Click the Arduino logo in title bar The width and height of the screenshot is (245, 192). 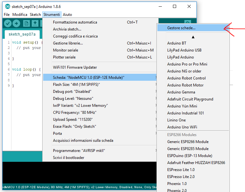pos(7,7)
